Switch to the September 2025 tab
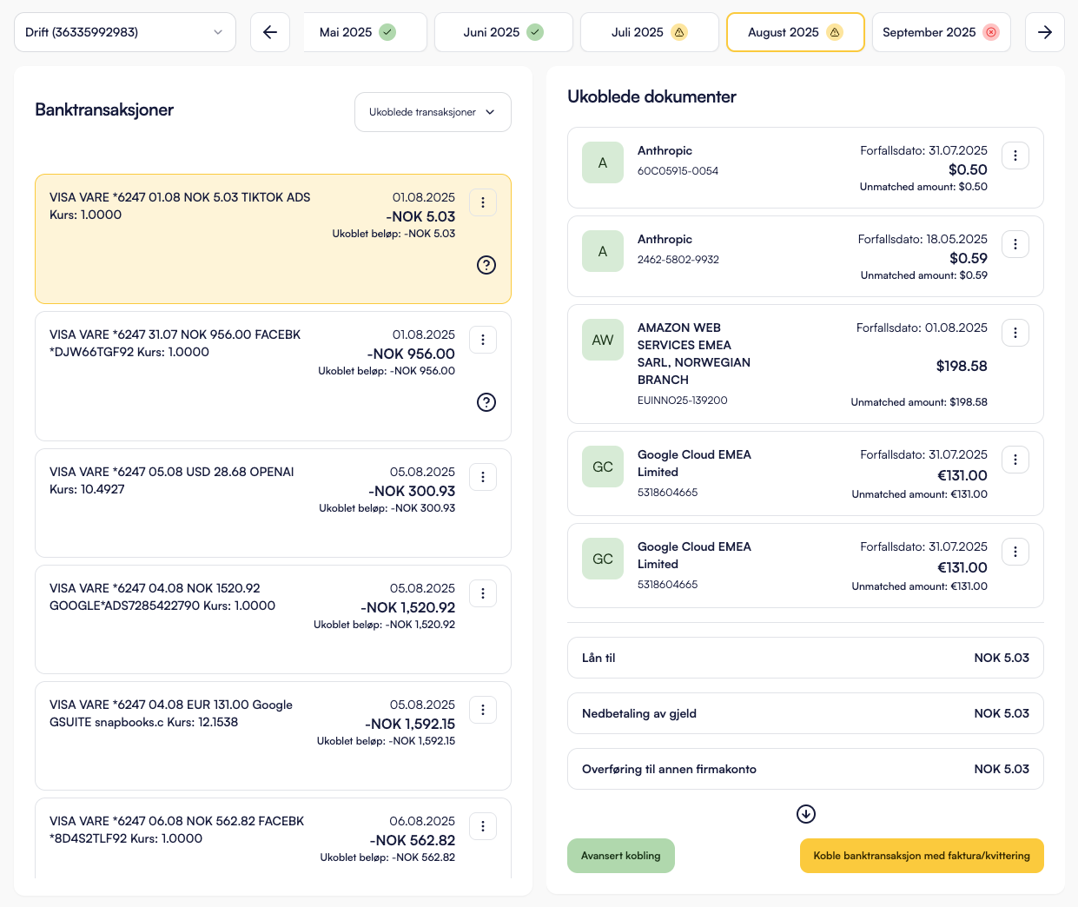The height and width of the screenshot is (907, 1078). click(x=941, y=32)
